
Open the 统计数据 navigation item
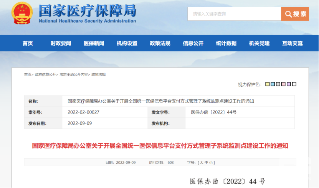point(226,43)
